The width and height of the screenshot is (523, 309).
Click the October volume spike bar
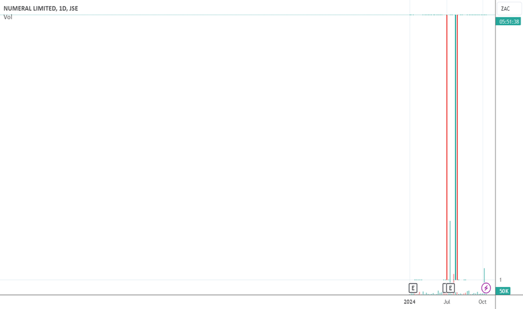pos(484,275)
